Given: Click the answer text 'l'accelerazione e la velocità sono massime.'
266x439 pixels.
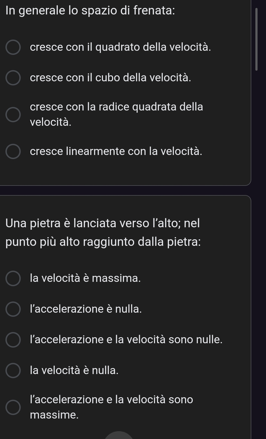Looking at the screenshot, I should point(111,407).
